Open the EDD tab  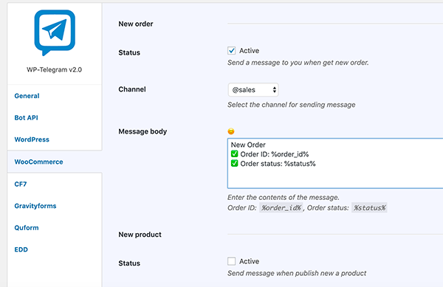coord(21,249)
